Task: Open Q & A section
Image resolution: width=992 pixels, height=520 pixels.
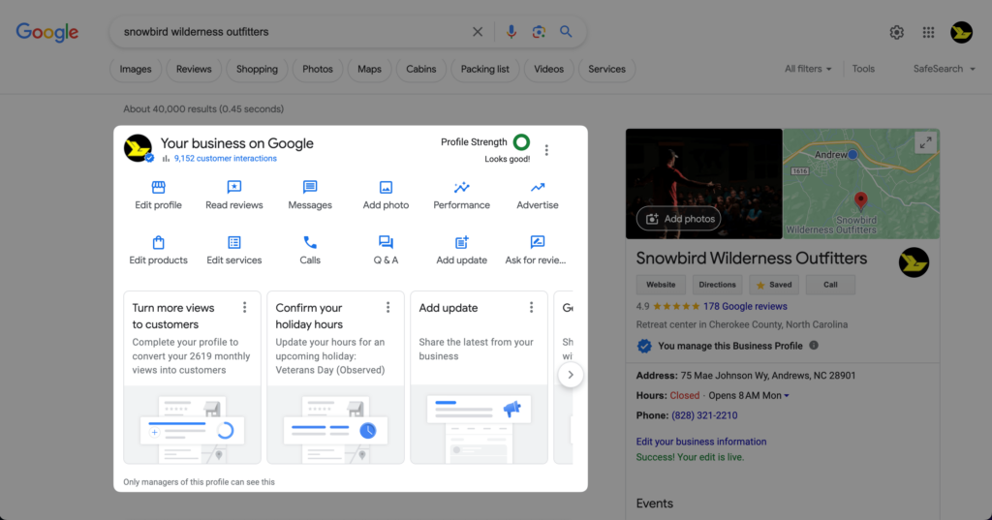Action: [386, 250]
